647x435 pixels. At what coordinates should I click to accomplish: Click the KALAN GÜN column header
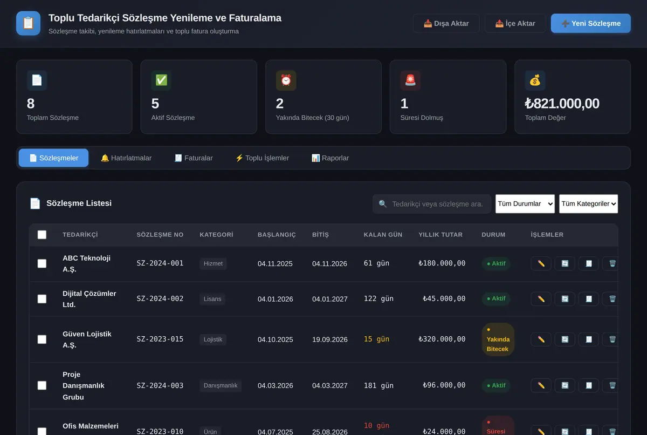pos(383,235)
